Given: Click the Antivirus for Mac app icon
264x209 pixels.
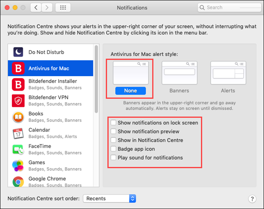Looking at the screenshot, I should 18,68.
